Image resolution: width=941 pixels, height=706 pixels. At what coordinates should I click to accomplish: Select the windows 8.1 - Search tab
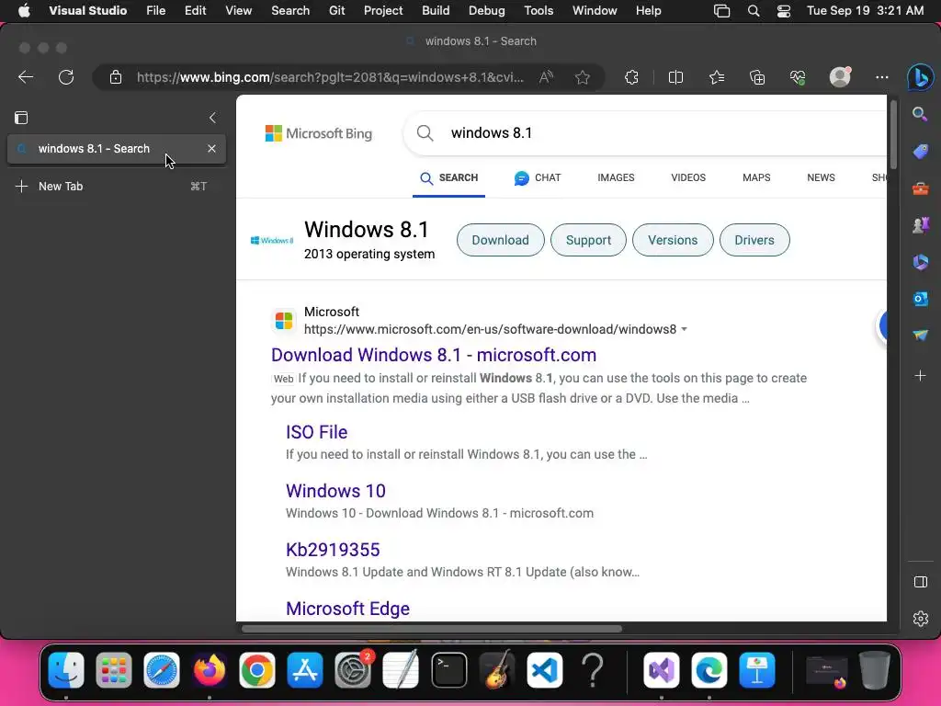point(117,149)
